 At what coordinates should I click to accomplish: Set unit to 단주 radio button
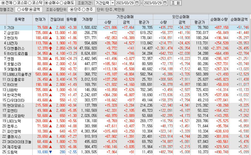click(72, 10)
